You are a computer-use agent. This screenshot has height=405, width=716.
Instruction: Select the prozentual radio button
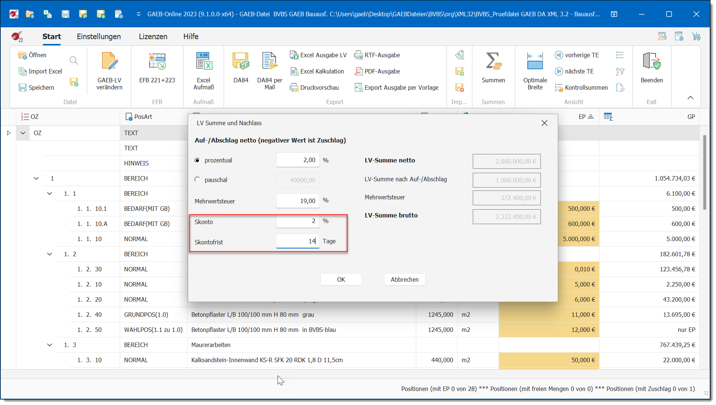(x=197, y=160)
